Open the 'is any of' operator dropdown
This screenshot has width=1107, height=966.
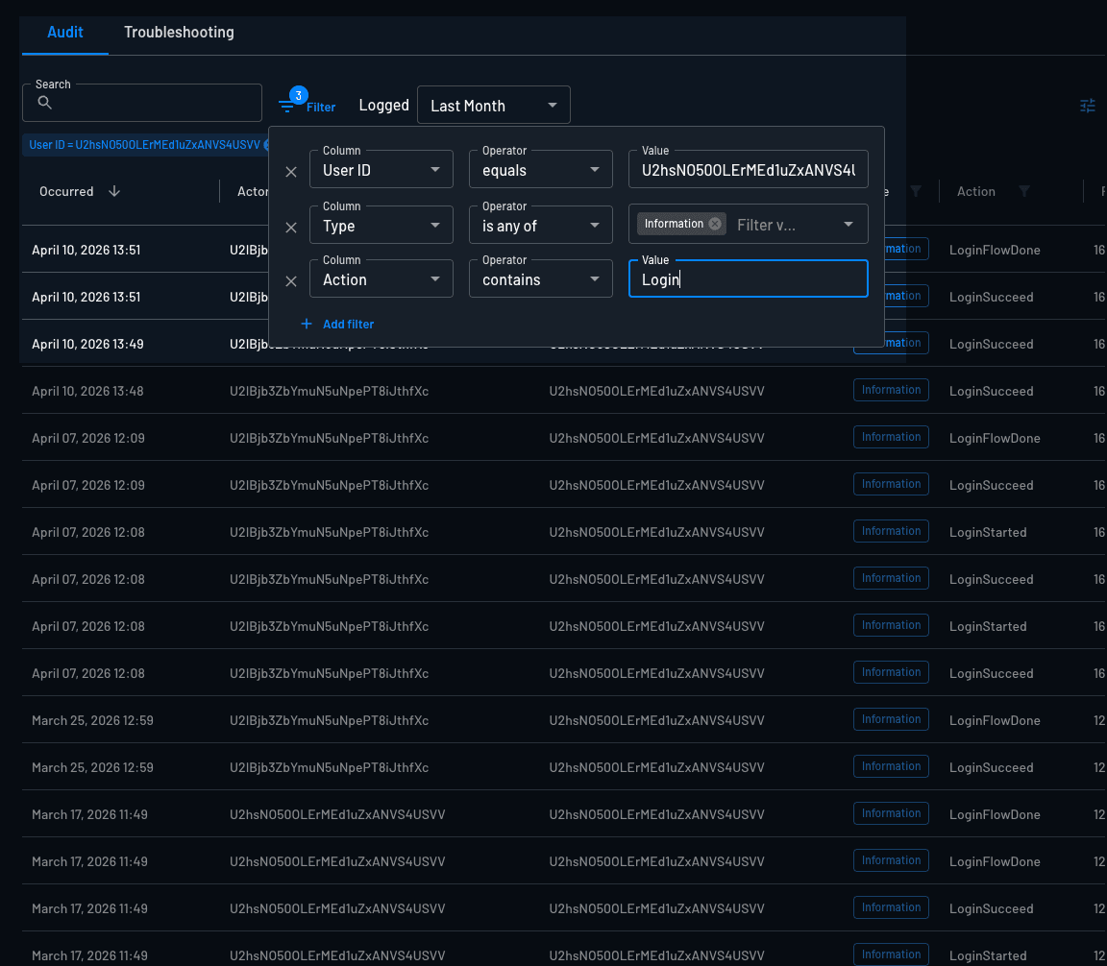[x=541, y=225]
